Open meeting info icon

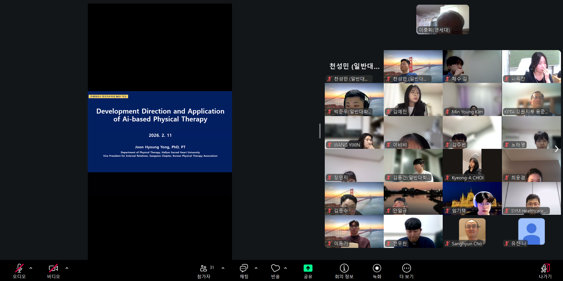[x=344, y=268]
